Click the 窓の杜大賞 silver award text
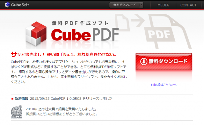 click(61, 109)
